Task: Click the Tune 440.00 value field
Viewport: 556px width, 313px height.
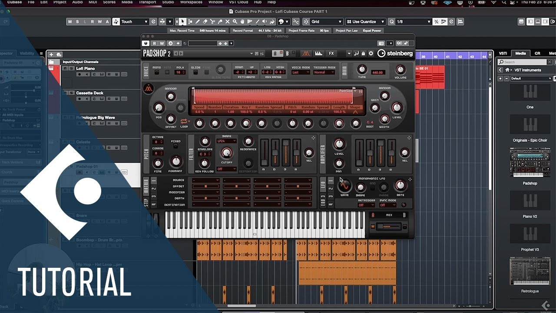Action: pyautogui.click(x=377, y=73)
